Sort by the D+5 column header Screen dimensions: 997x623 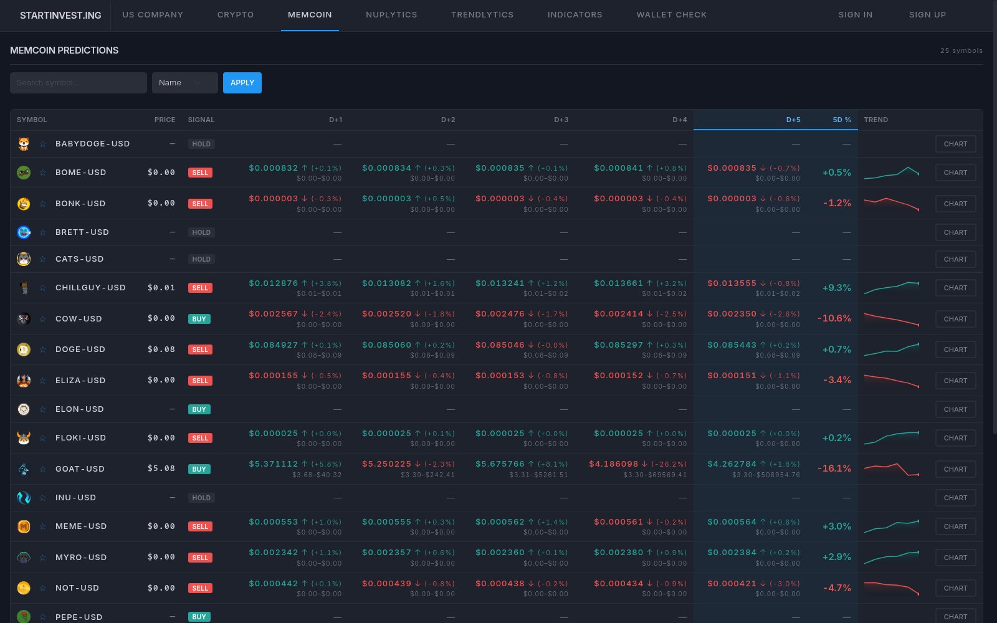[x=793, y=120]
